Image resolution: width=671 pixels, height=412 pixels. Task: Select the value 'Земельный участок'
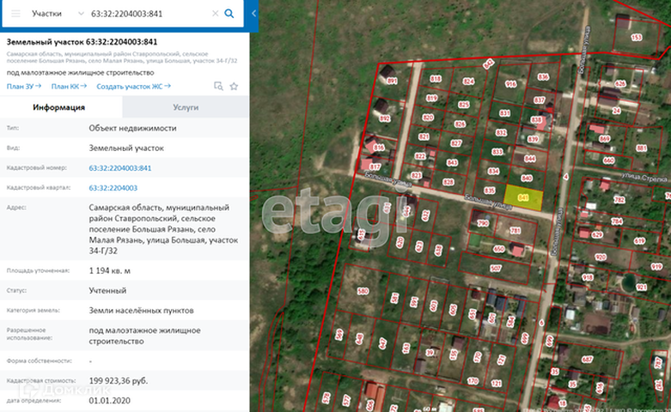tap(126, 148)
